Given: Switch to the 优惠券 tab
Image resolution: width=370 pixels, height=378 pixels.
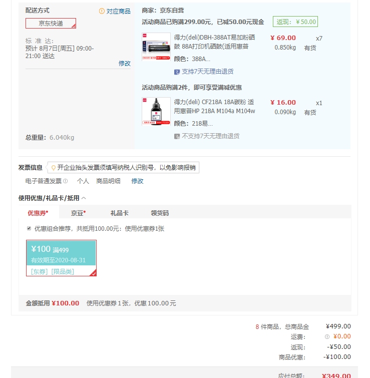Looking at the screenshot, I should (x=38, y=213).
